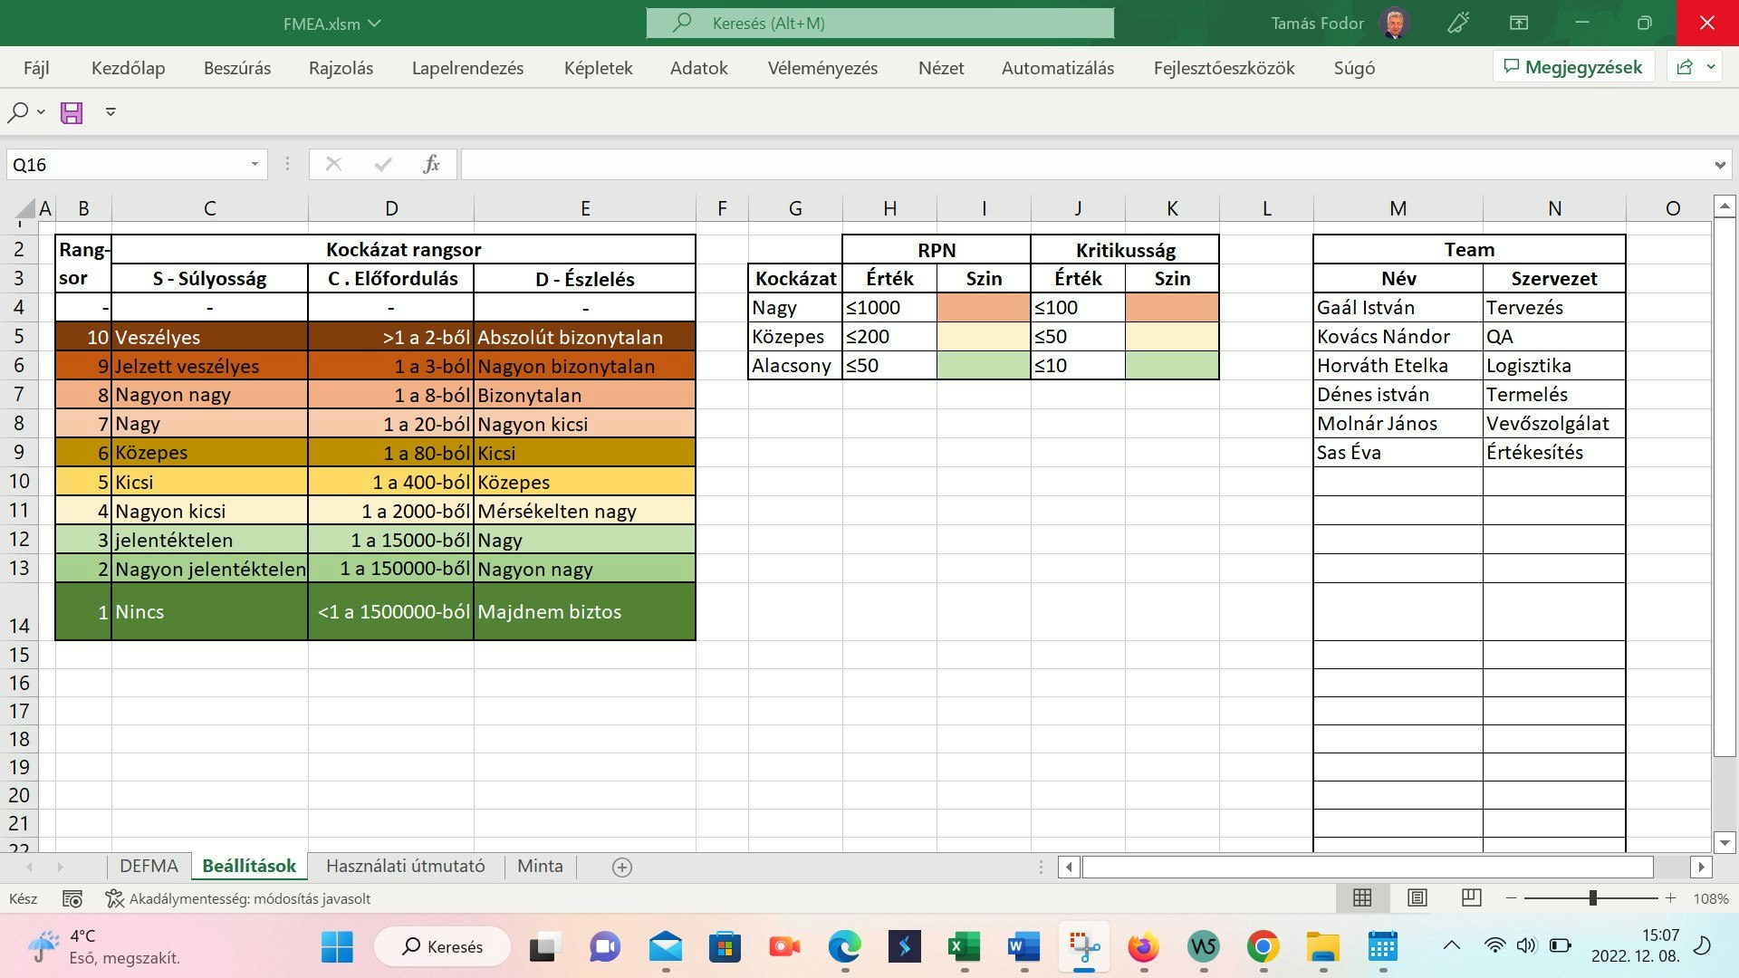This screenshot has width=1739, height=978.
Task: Open the Használati útmutató sheet tab
Action: click(406, 867)
